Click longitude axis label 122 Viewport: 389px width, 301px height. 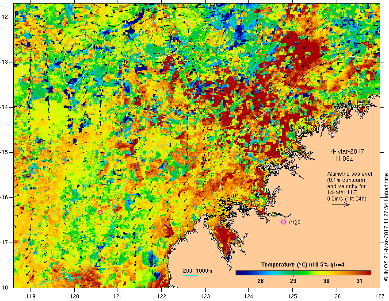[x=161, y=296]
